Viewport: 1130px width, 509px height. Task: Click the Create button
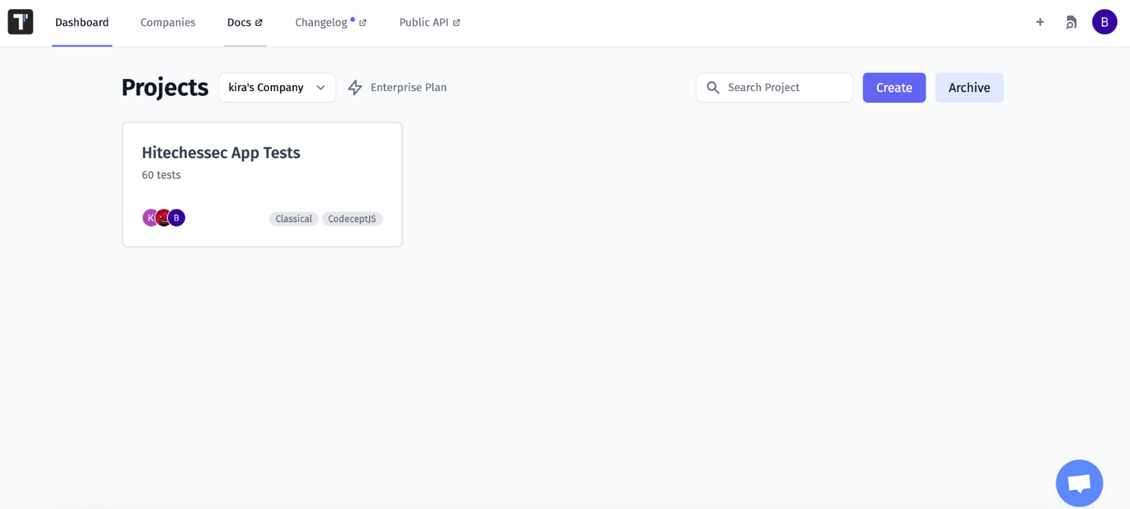[894, 87]
